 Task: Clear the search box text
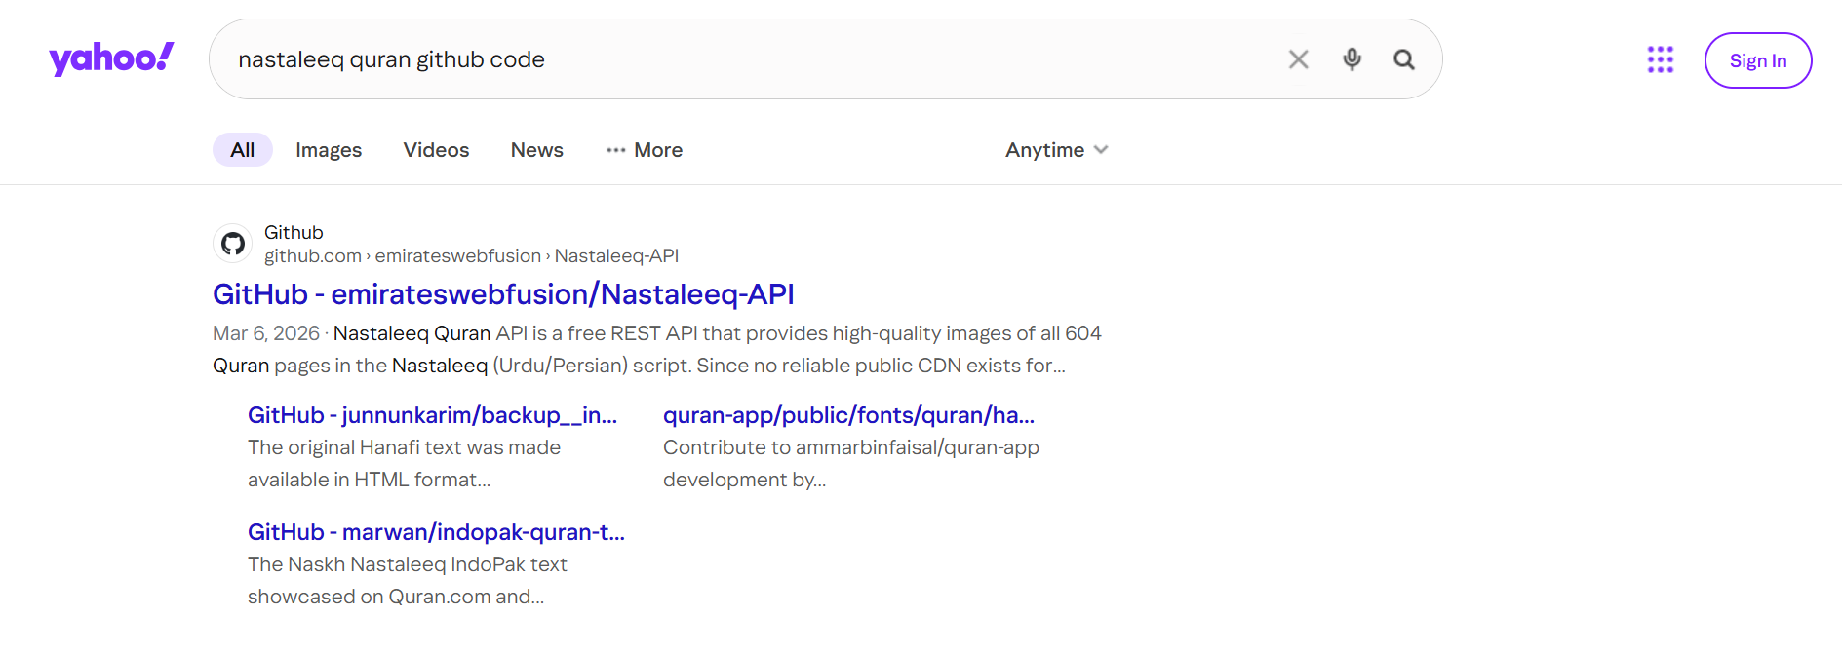coord(1298,59)
